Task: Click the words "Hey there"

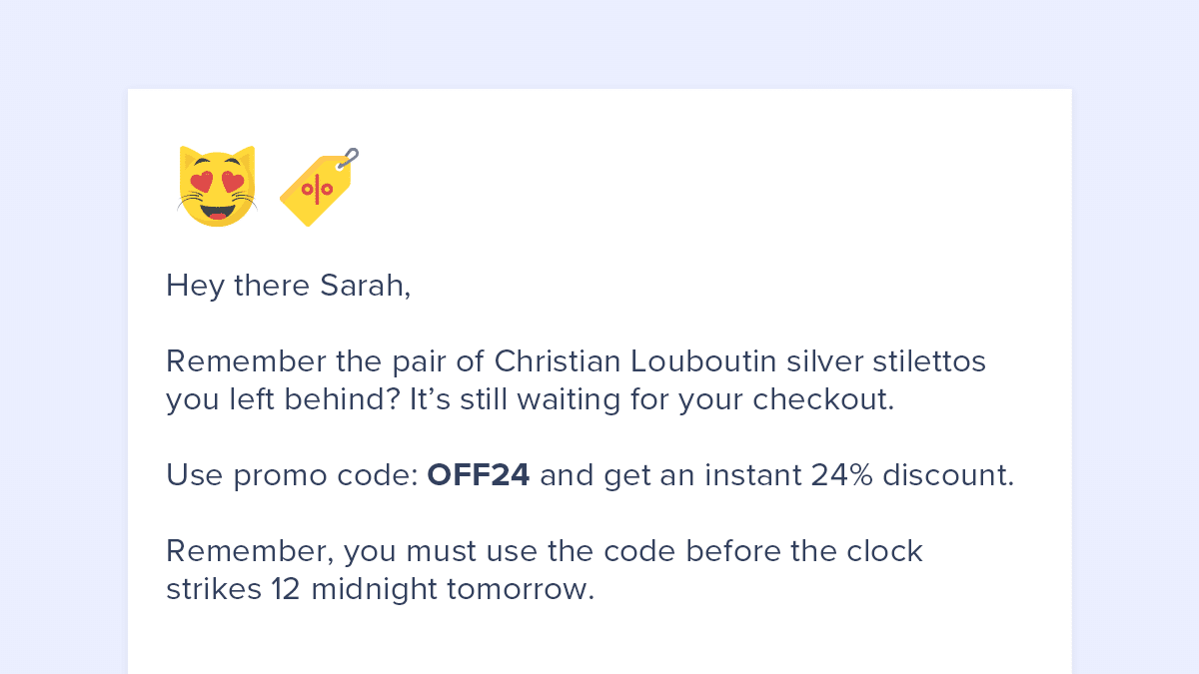Action: click(238, 286)
